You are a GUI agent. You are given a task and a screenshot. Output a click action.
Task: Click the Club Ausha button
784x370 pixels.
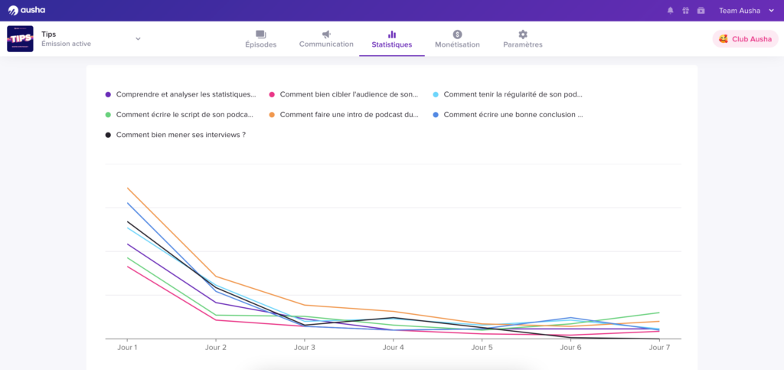[x=745, y=39]
